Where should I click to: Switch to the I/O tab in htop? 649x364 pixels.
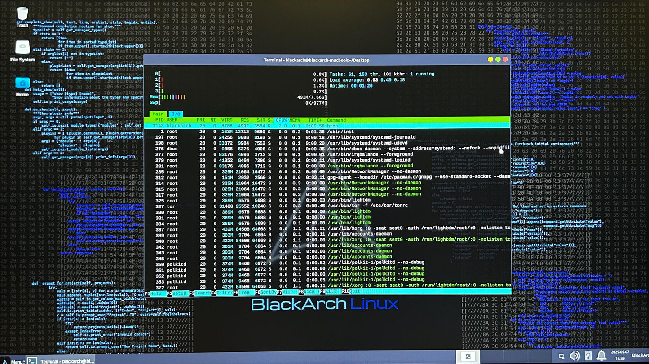[x=175, y=114]
